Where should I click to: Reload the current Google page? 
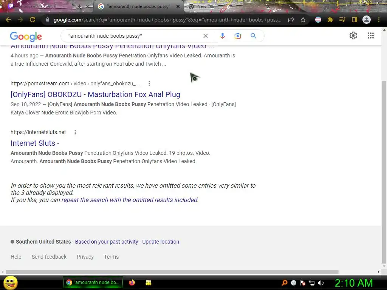tap(33, 20)
